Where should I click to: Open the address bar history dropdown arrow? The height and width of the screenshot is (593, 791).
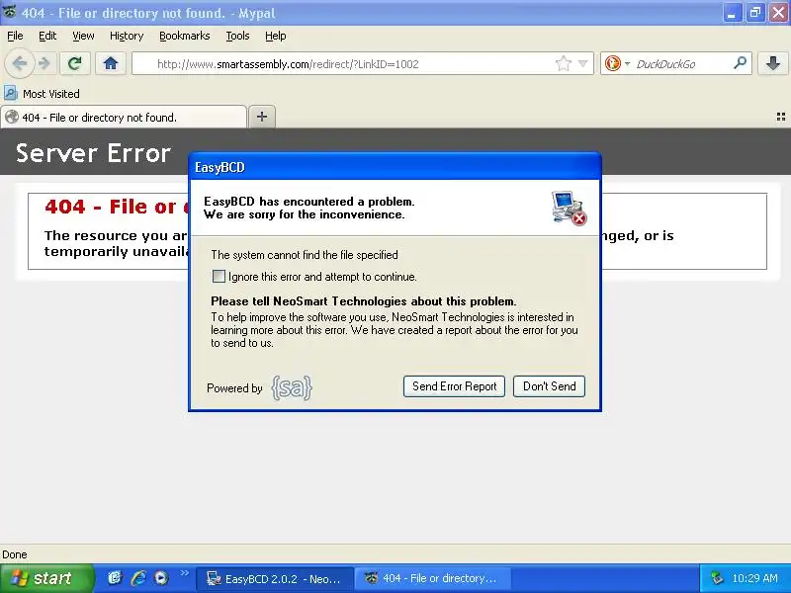pos(583,63)
